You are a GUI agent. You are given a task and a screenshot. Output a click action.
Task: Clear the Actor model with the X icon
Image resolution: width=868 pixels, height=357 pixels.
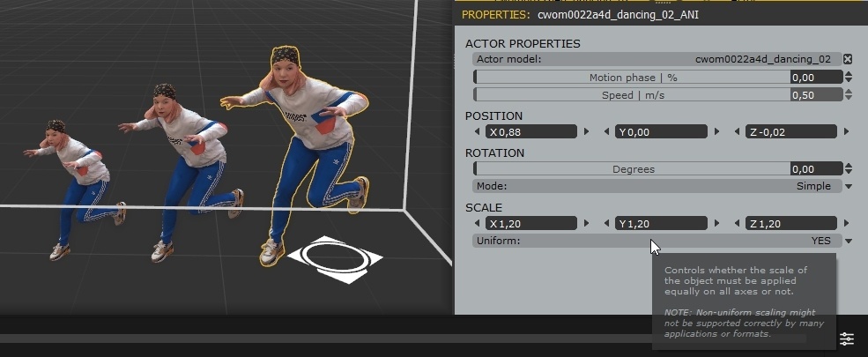coord(848,59)
